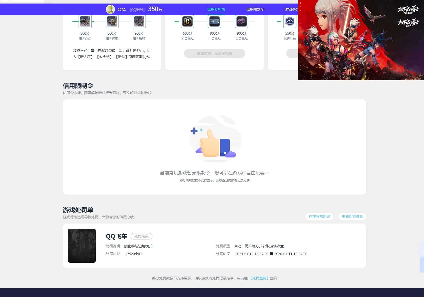The height and width of the screenshot is (297, 424).
Task: Click the 300分 星光点点 reward icon
Action: (85, 21)
